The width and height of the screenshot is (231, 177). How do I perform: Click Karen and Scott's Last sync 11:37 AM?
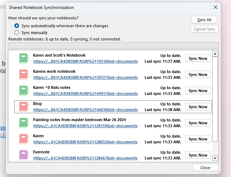tap(163, 61)
